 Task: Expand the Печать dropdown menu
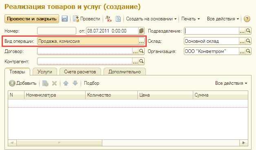[190, 19]
